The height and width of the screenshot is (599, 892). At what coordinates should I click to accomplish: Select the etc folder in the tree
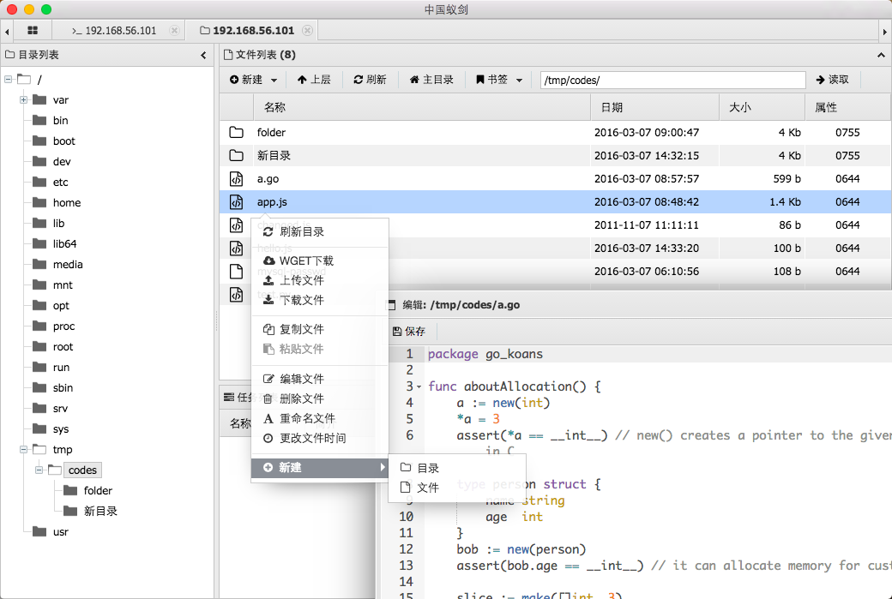point(60,183)
